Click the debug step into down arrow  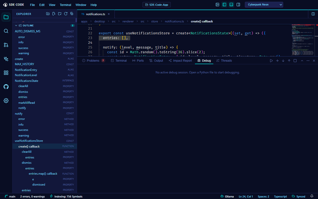283,60
